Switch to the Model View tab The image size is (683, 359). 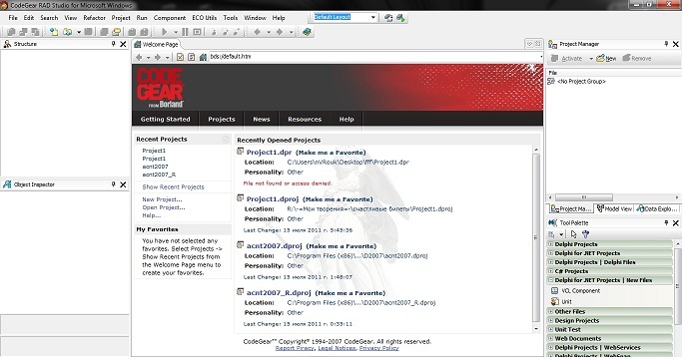pos(614,208)
